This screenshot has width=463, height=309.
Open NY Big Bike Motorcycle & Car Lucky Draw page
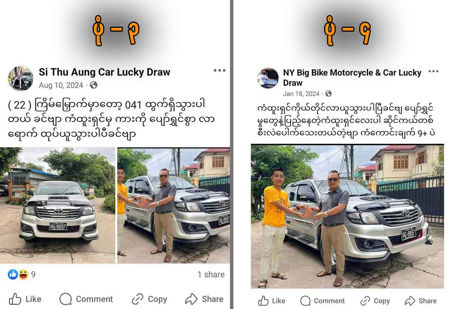pyautogui.click(x=352, y=78)
